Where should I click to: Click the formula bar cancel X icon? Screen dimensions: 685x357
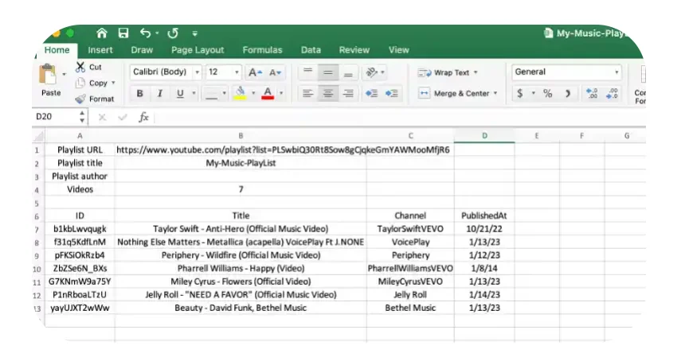102,117
